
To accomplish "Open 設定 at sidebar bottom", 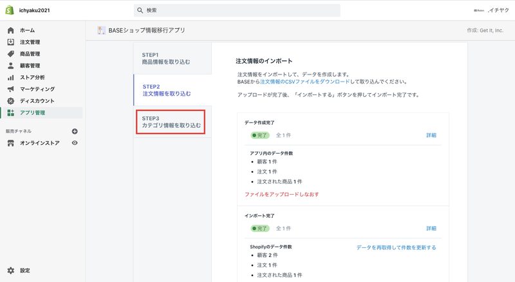I will [25, 270].
